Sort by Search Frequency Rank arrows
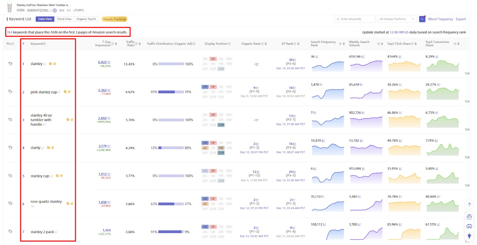Viewport: 477px width, 245px height. 344,44
